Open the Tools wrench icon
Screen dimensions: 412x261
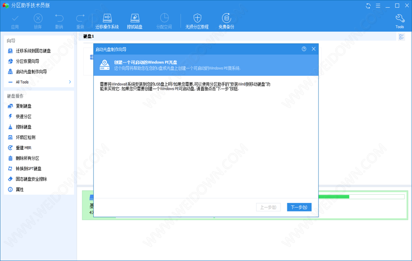pyautogui.click(x=399, y=21)
